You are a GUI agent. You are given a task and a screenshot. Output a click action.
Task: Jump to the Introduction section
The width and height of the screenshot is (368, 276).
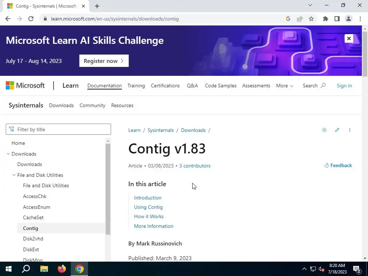(x=148, y=198)
